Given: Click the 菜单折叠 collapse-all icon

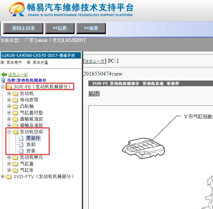Looking at the screenshot, I should click(x=28, y=62).
